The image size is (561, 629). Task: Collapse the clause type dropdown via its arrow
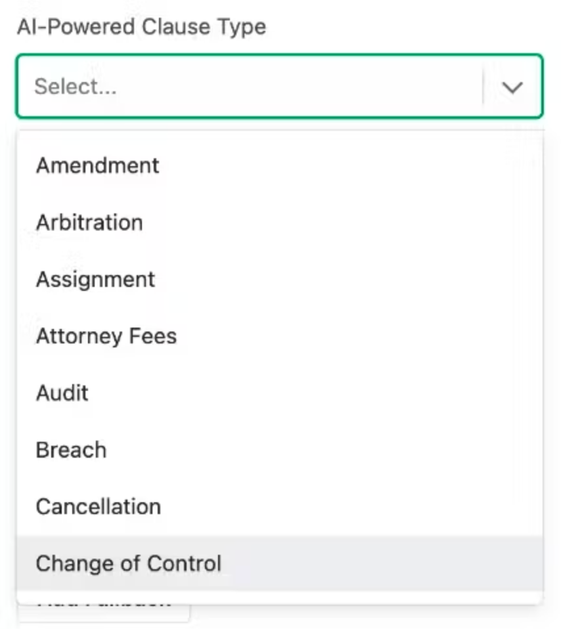click(512, 87)
